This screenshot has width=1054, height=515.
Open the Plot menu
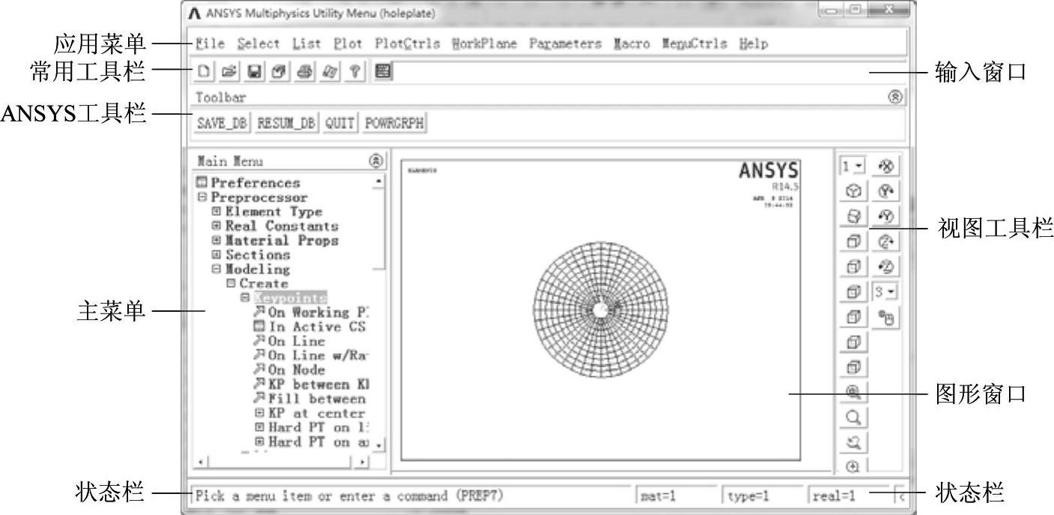(x=348, y=43)
